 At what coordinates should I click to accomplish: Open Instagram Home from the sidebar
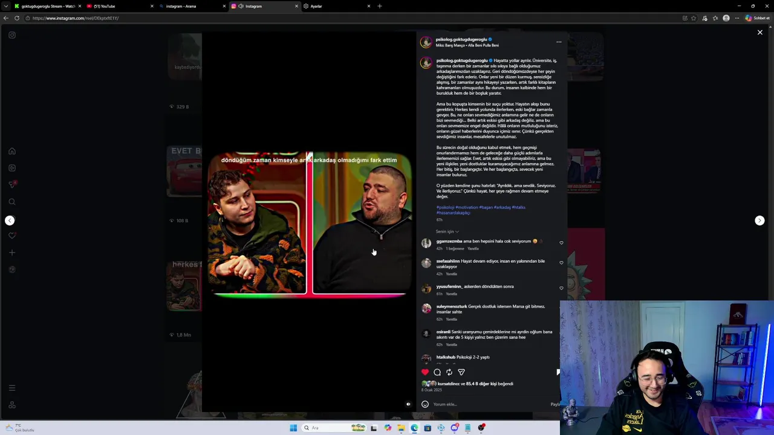tap(12, 151)
